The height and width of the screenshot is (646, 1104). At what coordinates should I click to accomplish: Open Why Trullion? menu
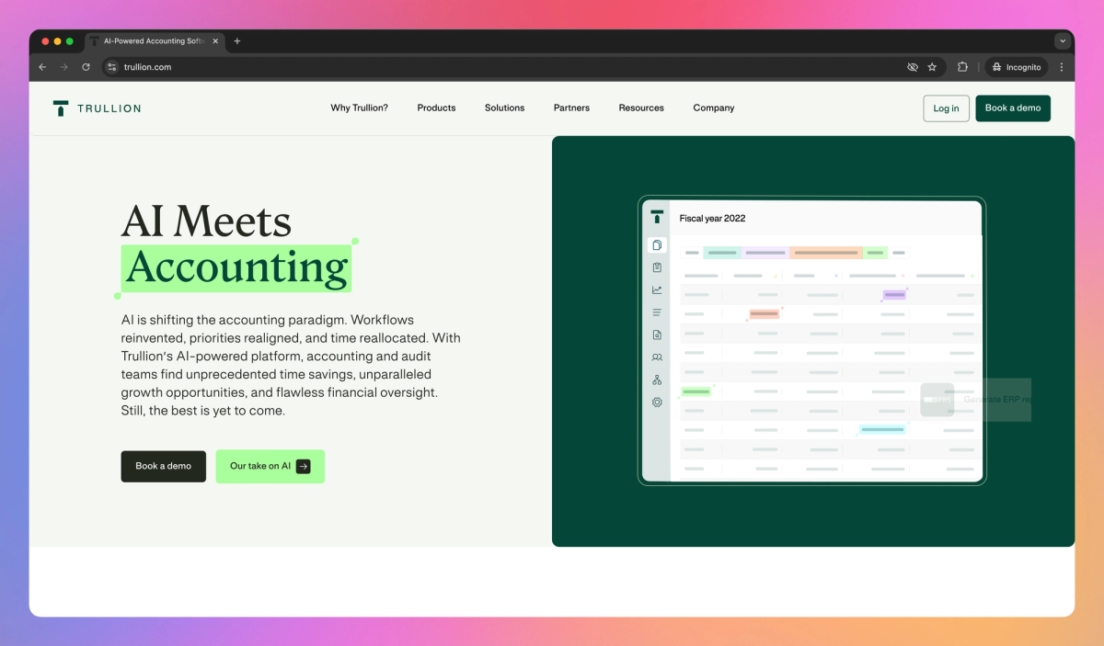pyautogui.click(x=360, y=108)
